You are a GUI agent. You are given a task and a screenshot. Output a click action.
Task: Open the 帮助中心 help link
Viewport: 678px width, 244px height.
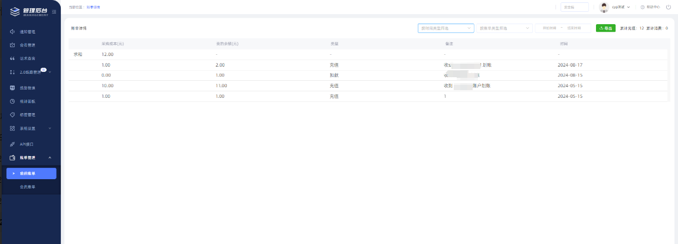coord(650,7)
